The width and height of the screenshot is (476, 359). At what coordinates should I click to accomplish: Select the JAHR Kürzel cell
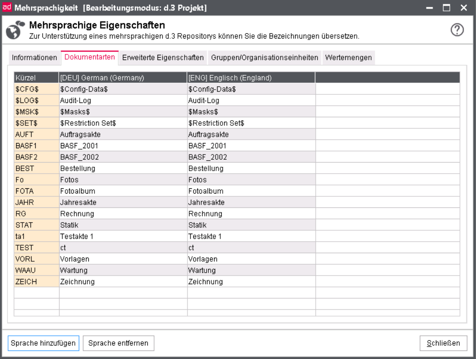36,203
